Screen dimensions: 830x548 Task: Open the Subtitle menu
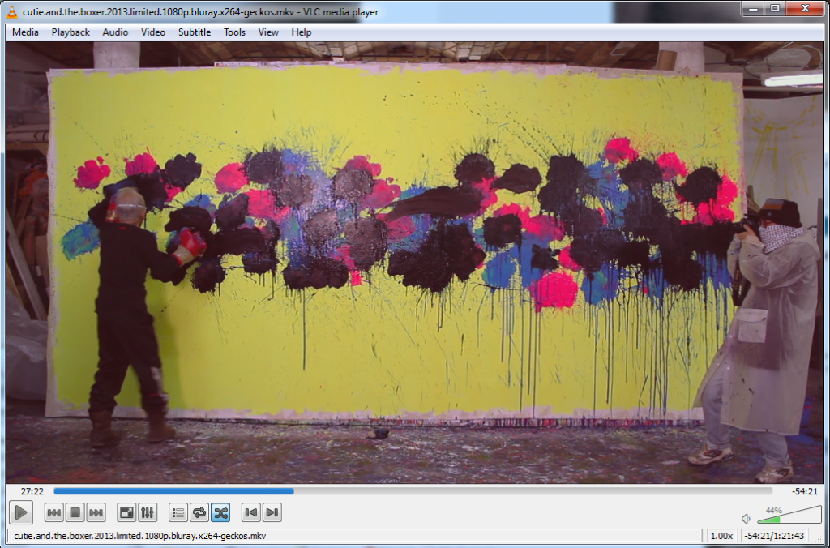(195, 32)
